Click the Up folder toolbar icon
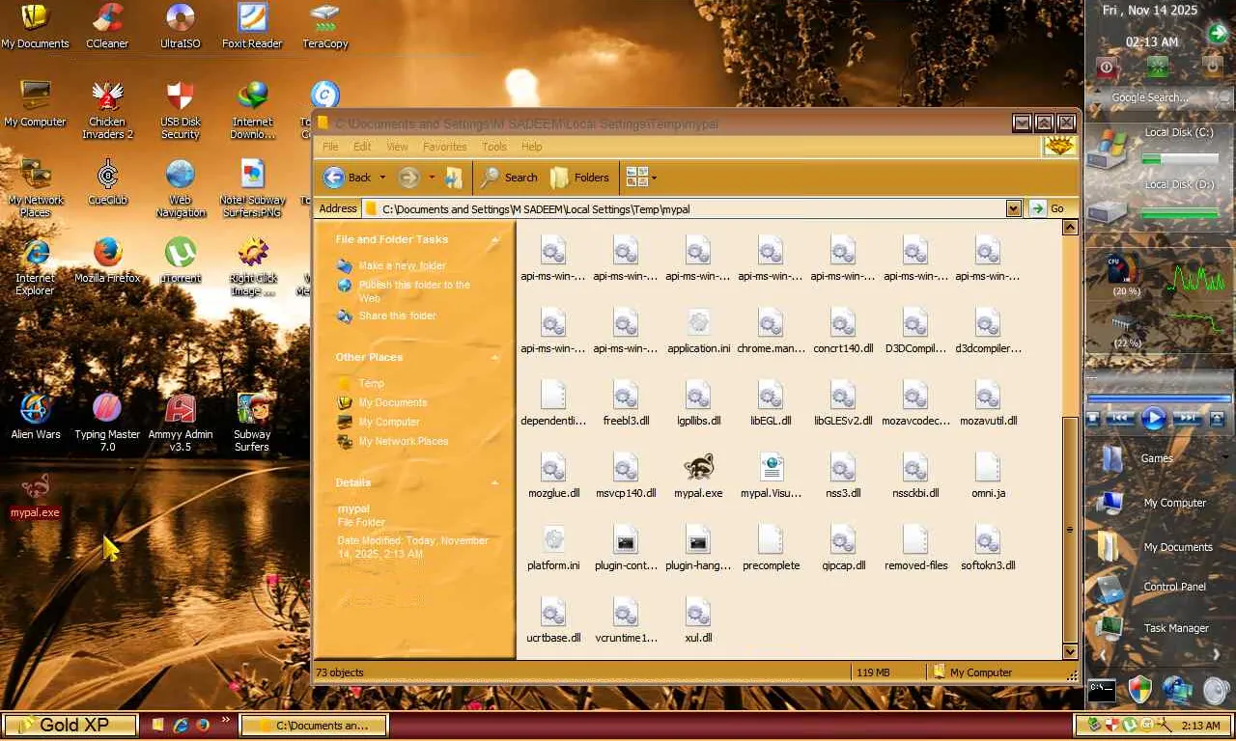Viewport: 1236px width, 741px height. point(453,178)
